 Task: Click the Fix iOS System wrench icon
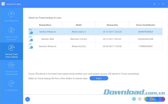coord(11,83)
